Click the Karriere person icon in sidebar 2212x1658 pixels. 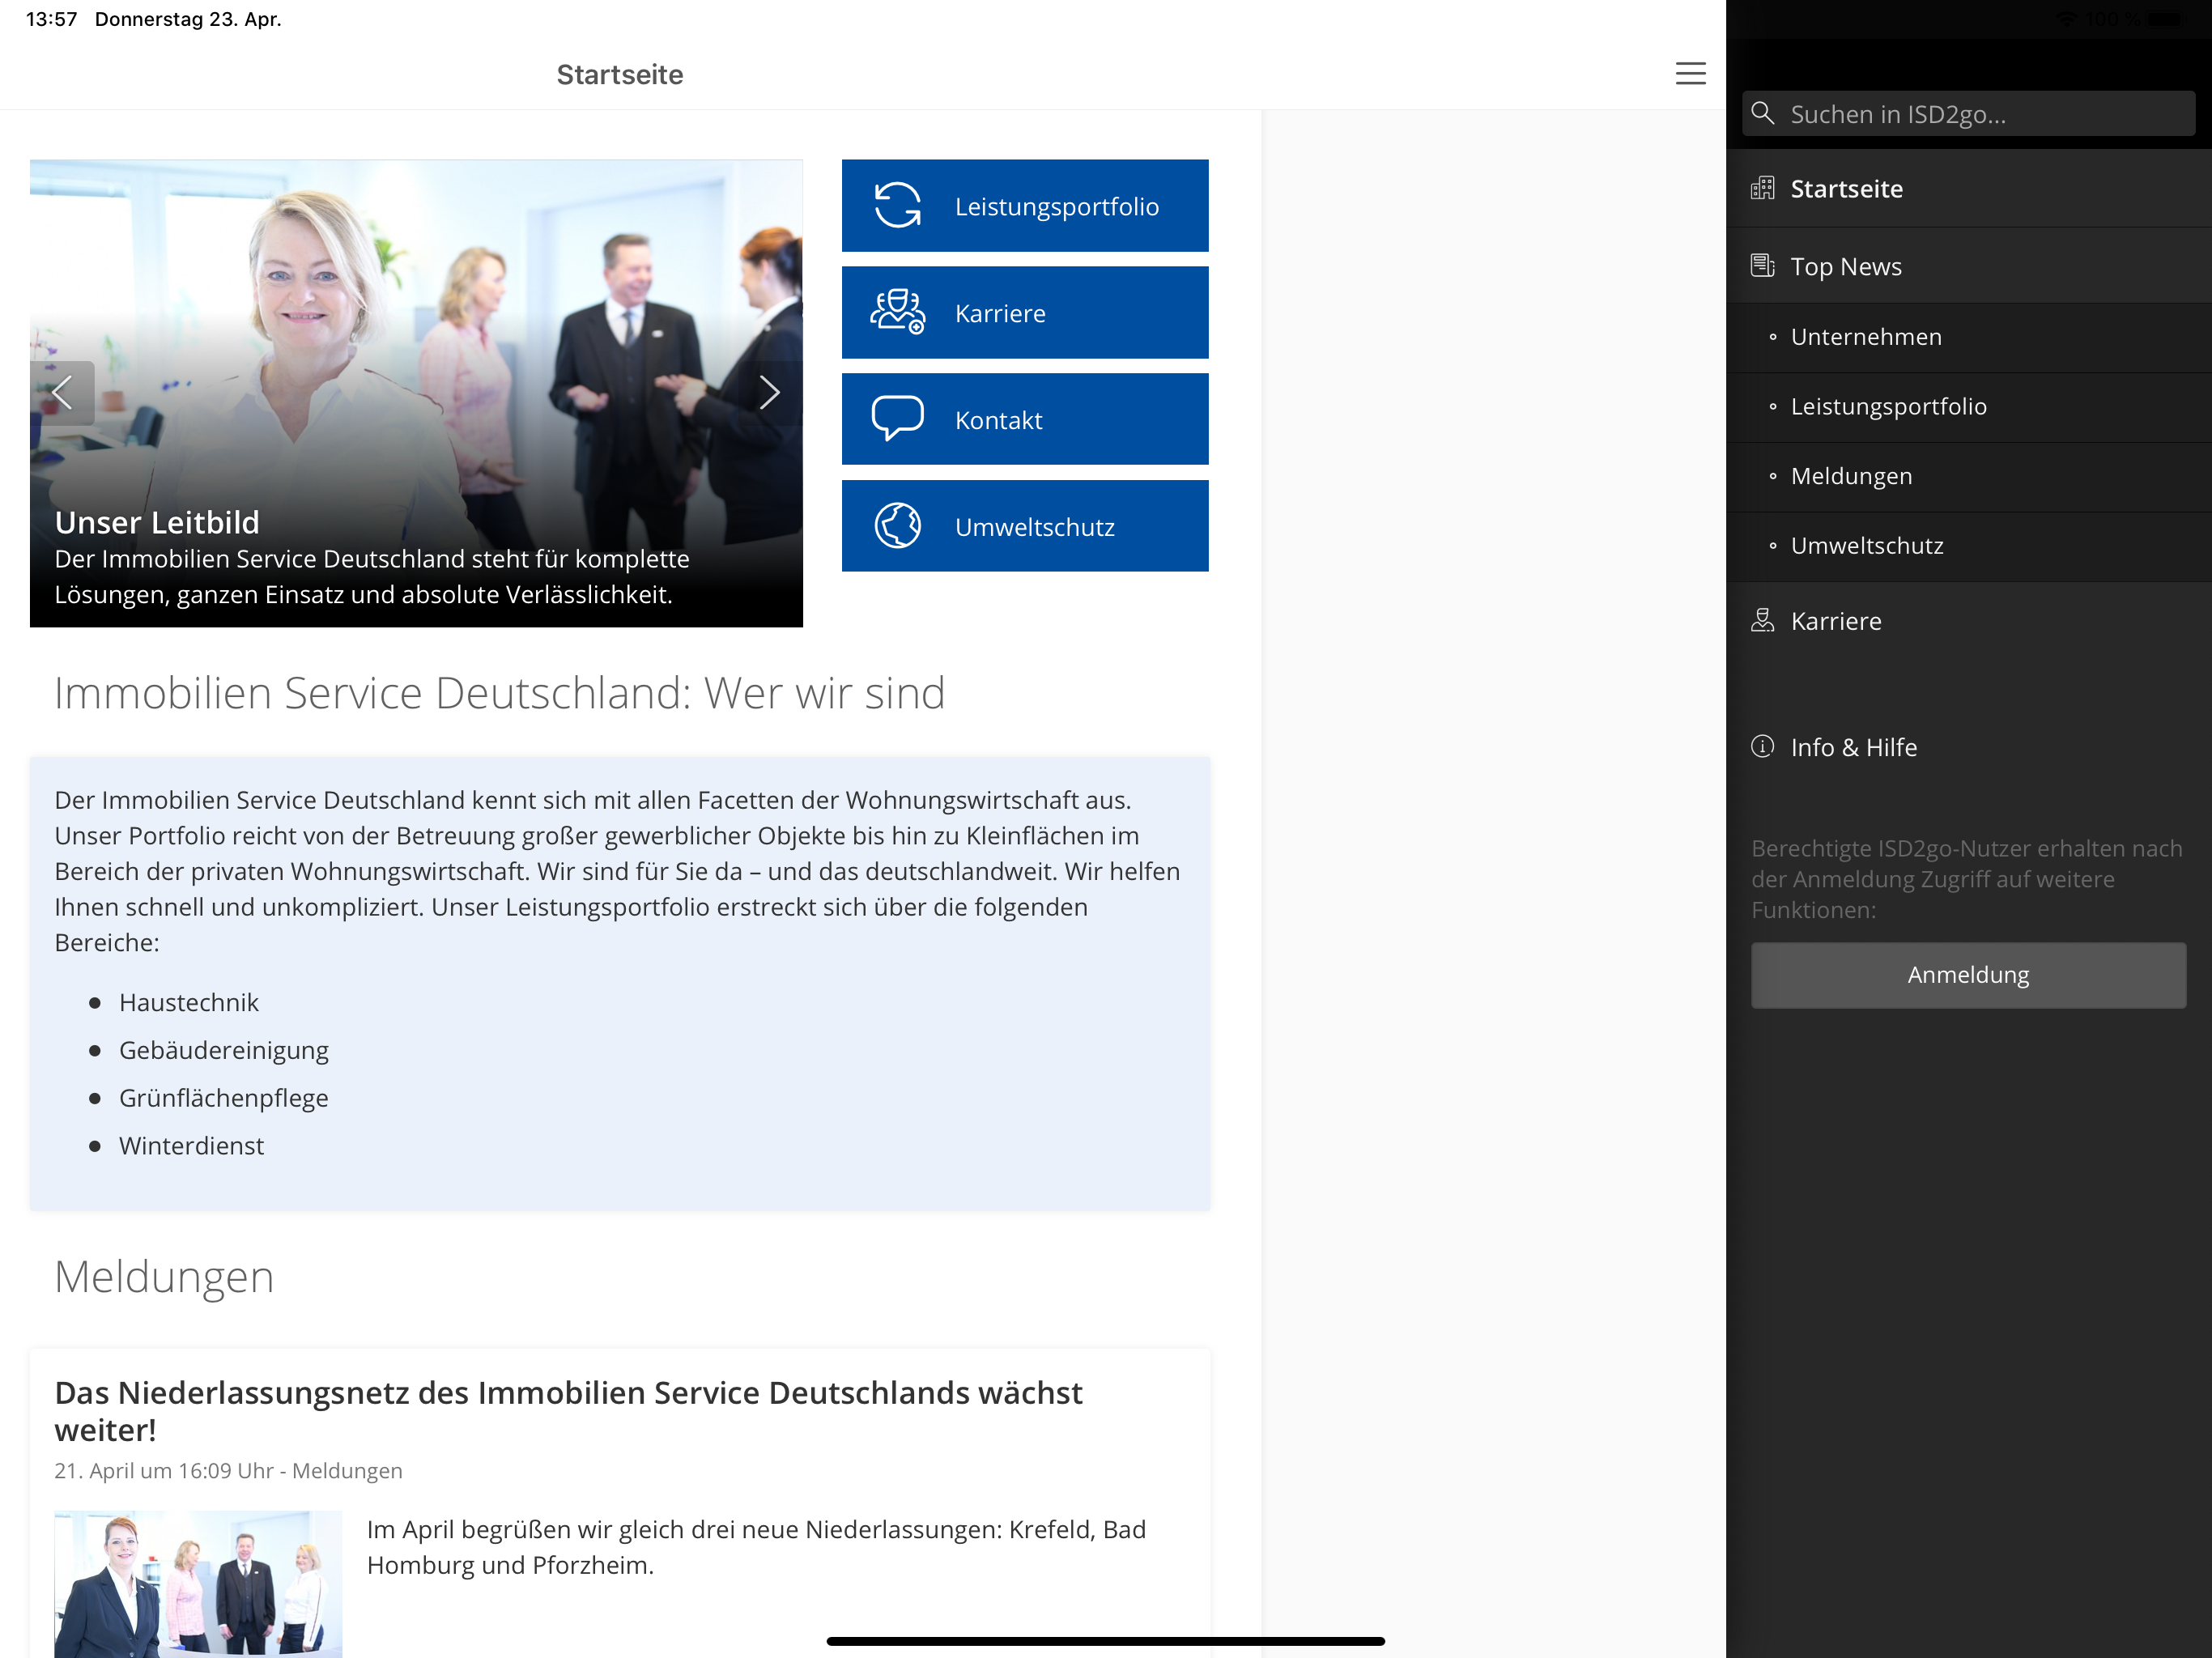pos(1762,621)
